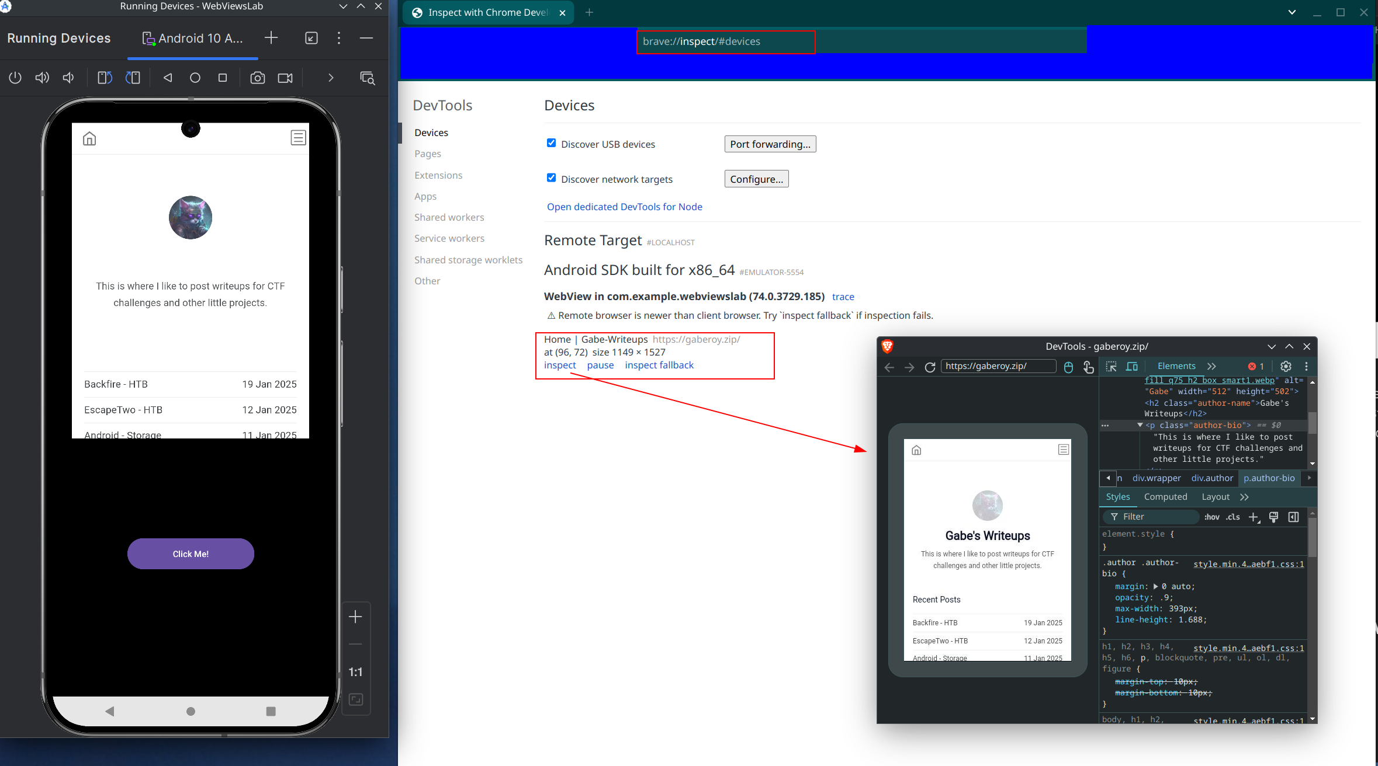
Task: Select the Android 10 A... device tab
Action: pos(193,39)
